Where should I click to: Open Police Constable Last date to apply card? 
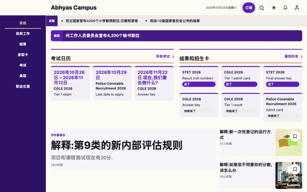(x=112, y=83)
